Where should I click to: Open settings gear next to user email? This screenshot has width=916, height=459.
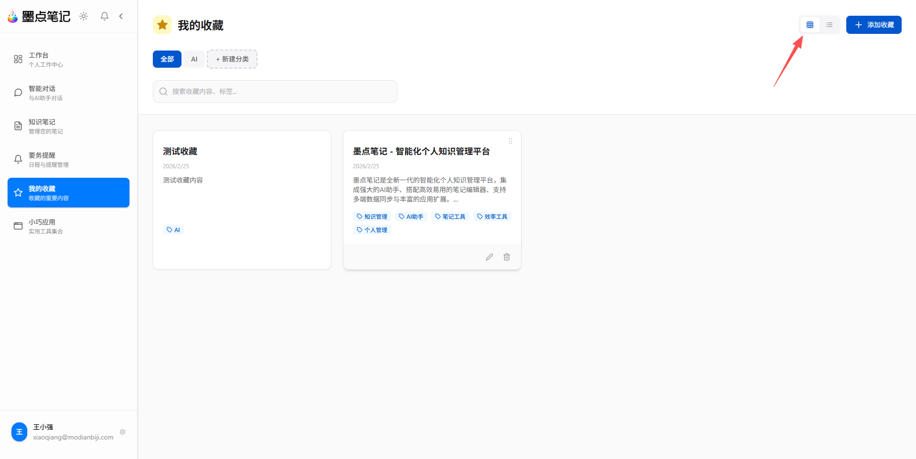[x=122, y=432]
